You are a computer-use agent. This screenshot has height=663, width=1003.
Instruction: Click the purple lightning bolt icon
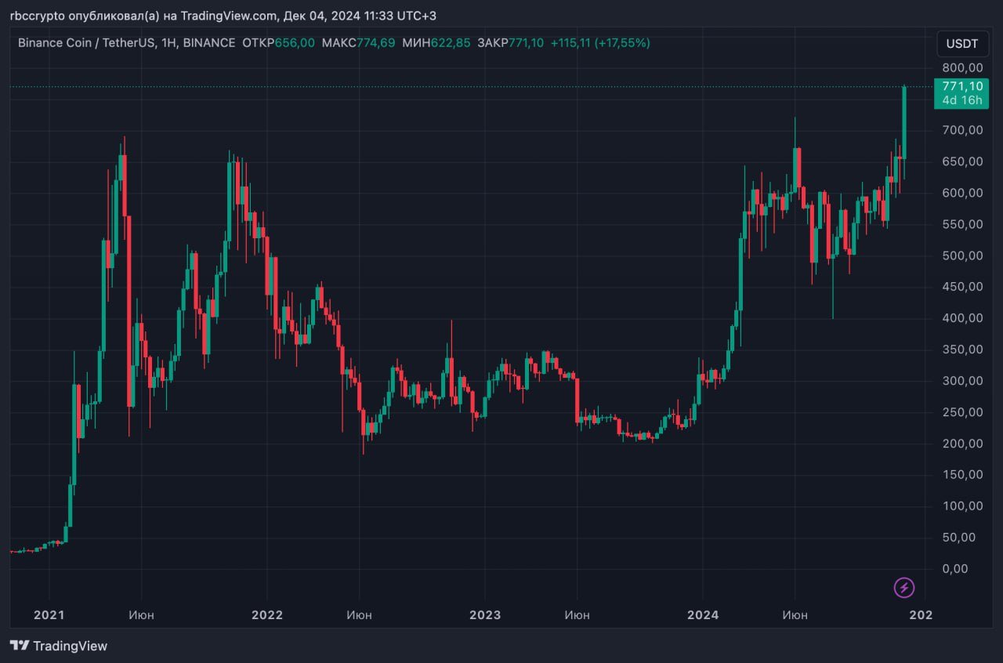point(904,587)
